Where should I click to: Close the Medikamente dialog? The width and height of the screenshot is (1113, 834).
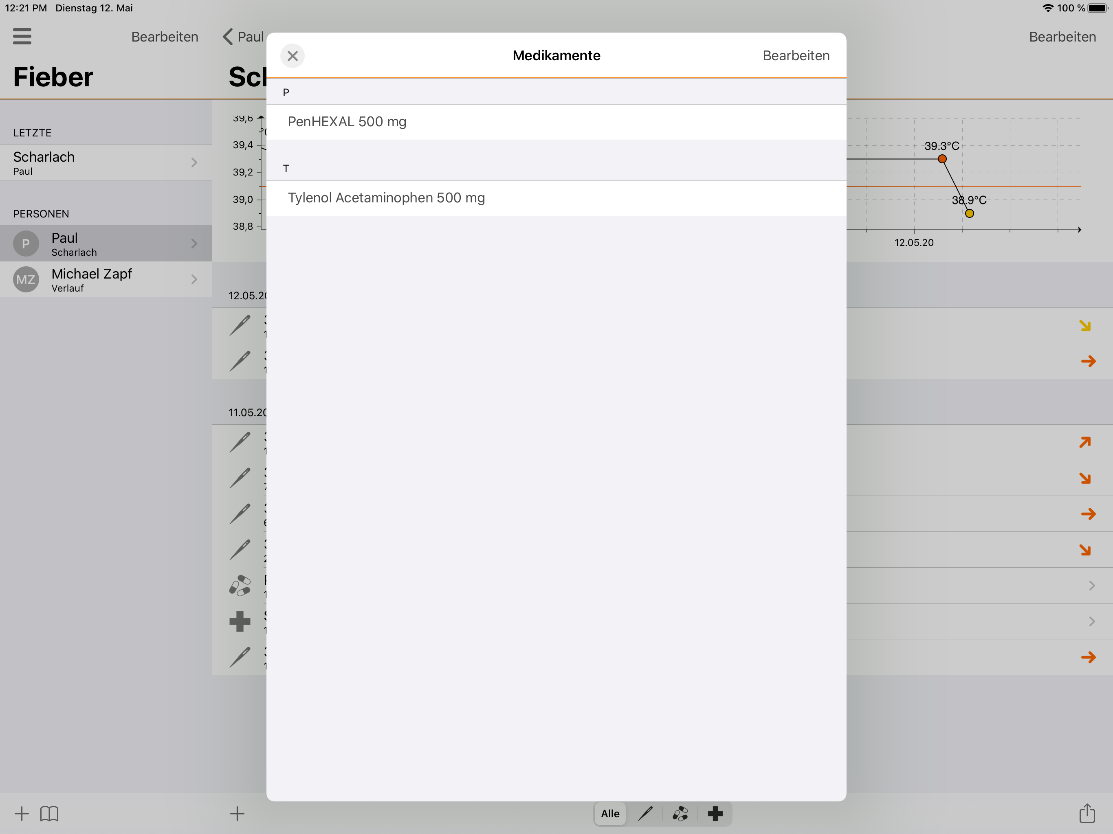pyautogui.click(x=293, y=56)
